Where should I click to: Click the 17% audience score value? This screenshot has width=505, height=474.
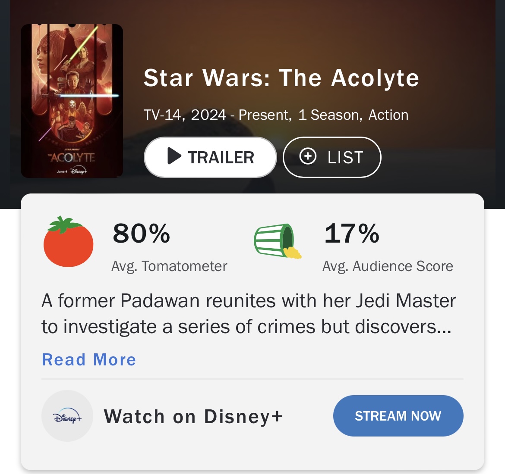[352, 233]
